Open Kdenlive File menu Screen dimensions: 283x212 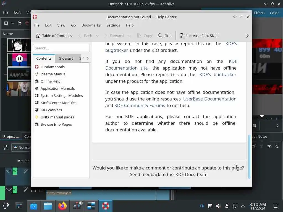tap(6, 12)
